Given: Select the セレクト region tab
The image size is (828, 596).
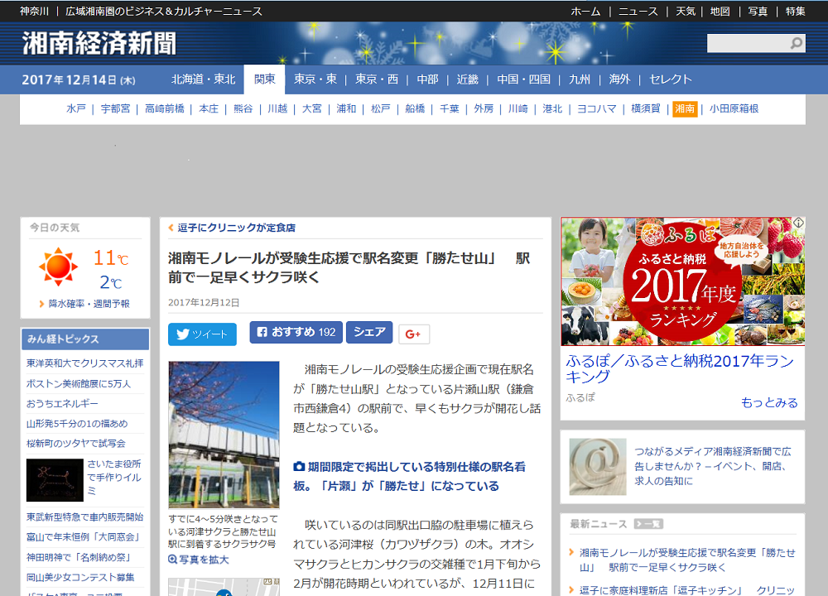Looking at the screenshot, I should (670, 79).
